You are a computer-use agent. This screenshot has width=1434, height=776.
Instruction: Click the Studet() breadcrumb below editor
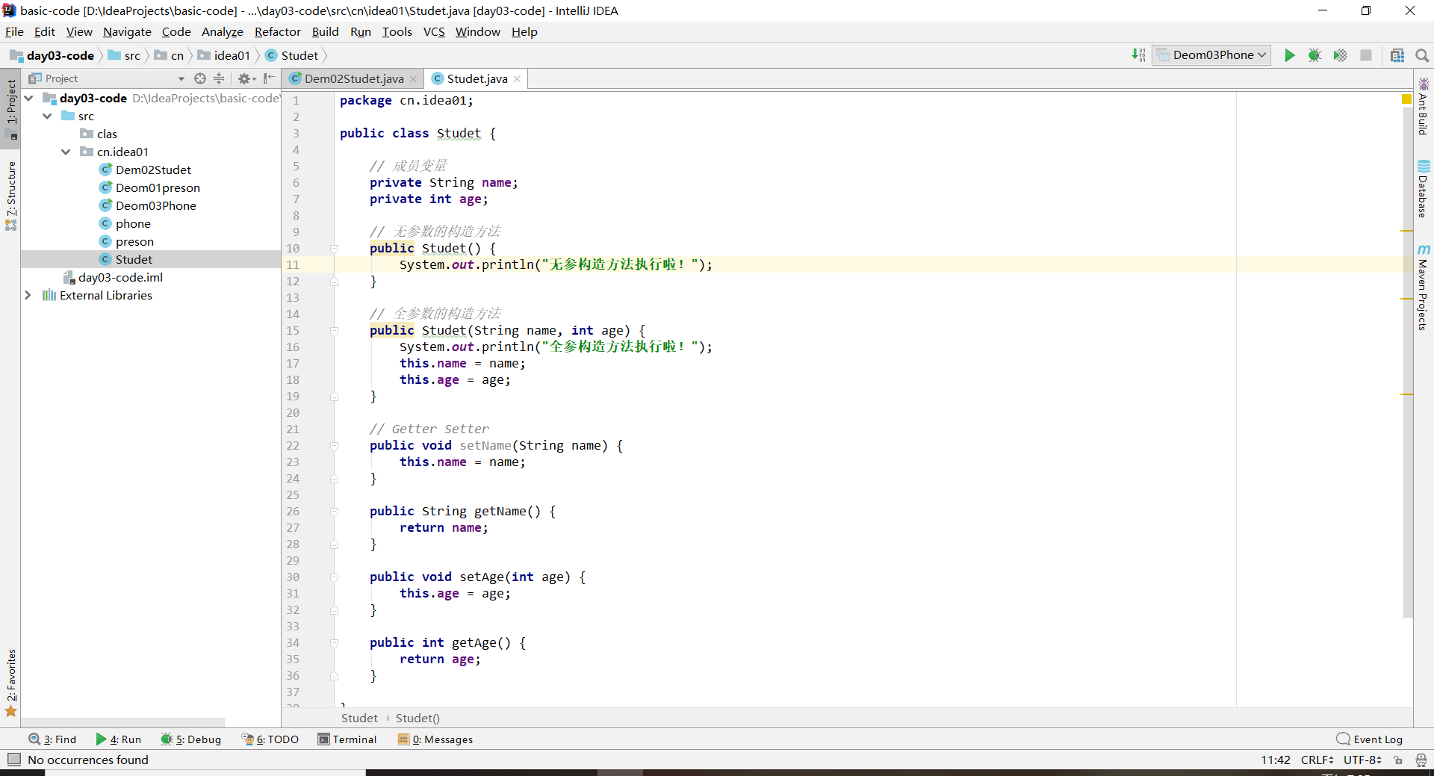click(418, 718)
